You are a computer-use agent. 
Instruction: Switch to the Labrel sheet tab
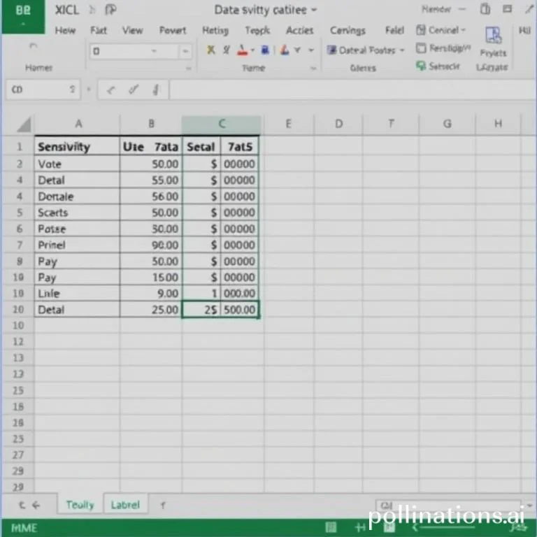125,504
